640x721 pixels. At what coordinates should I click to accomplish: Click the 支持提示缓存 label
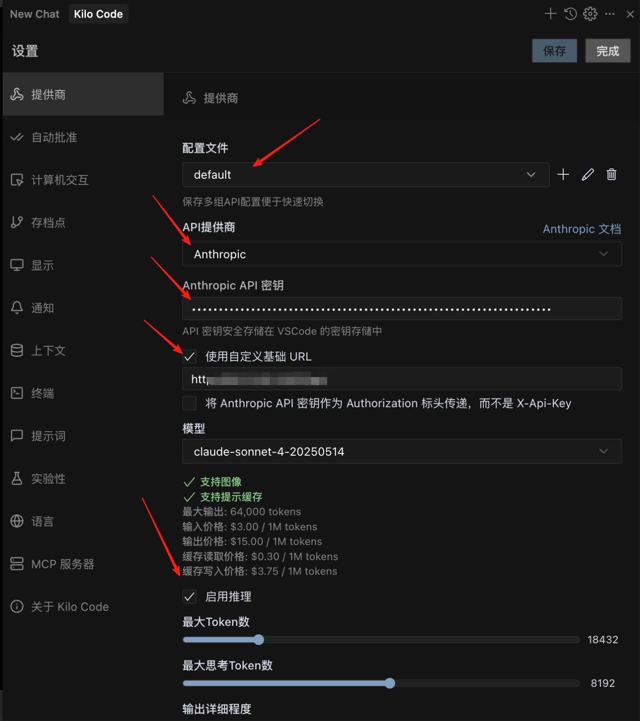[231, 497]
